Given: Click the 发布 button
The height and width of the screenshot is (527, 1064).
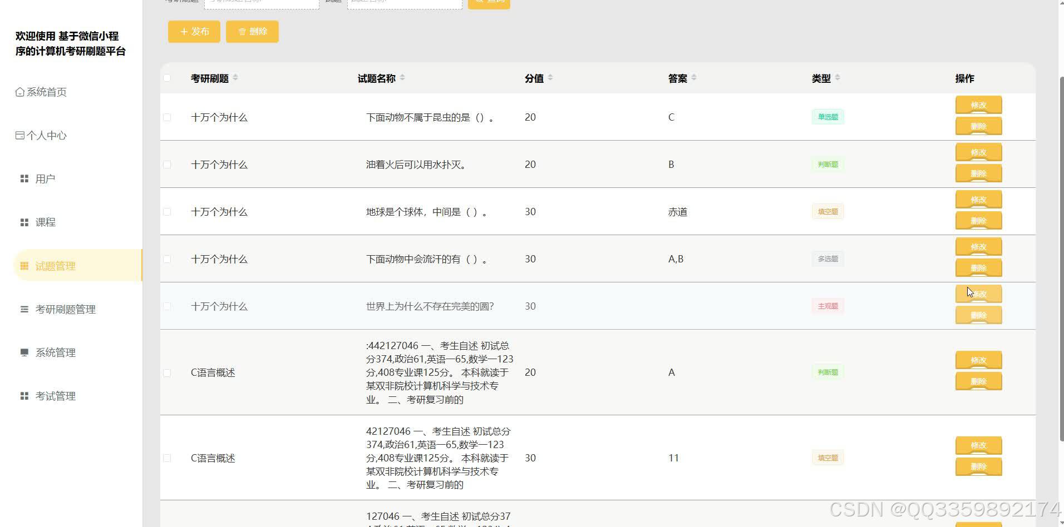Looking at the screenshot, I should 194,32.
